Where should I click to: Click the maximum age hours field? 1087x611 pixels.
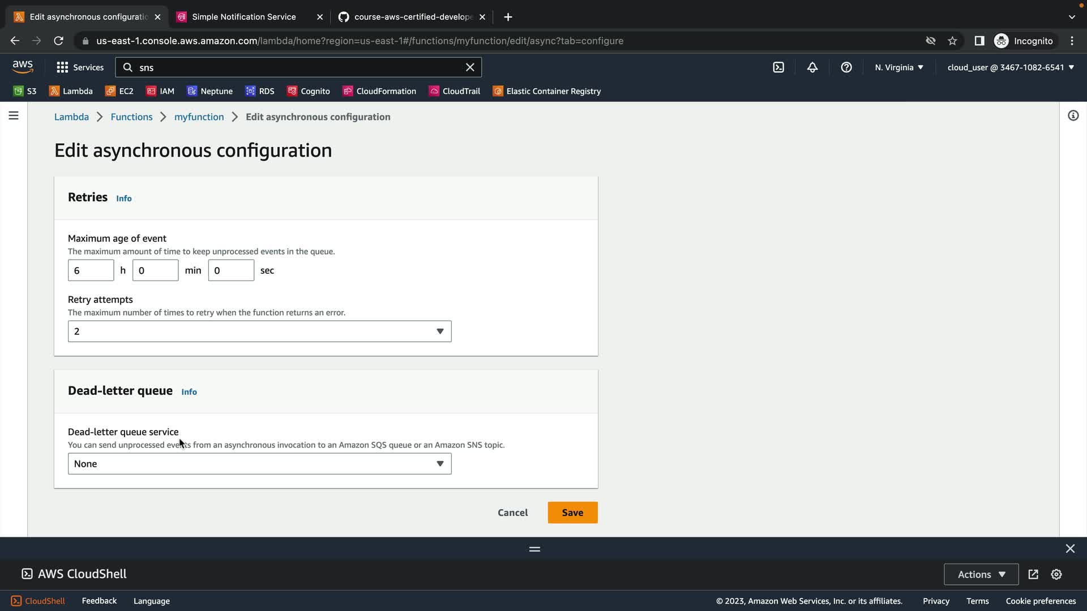click(91, 270)
